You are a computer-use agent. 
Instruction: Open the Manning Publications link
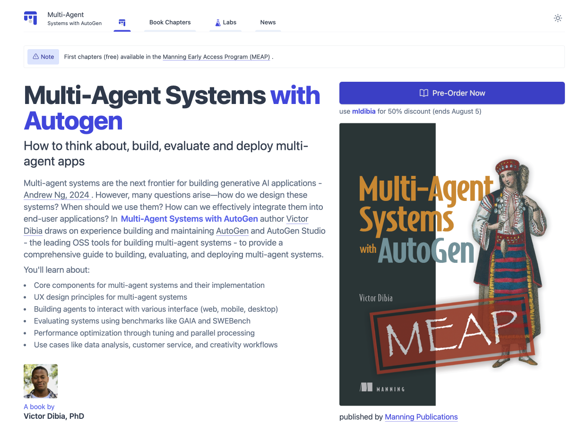tap(421, 417)
